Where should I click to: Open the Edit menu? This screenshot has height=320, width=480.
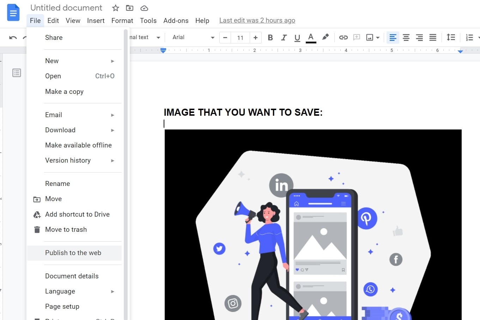(53, 20)
